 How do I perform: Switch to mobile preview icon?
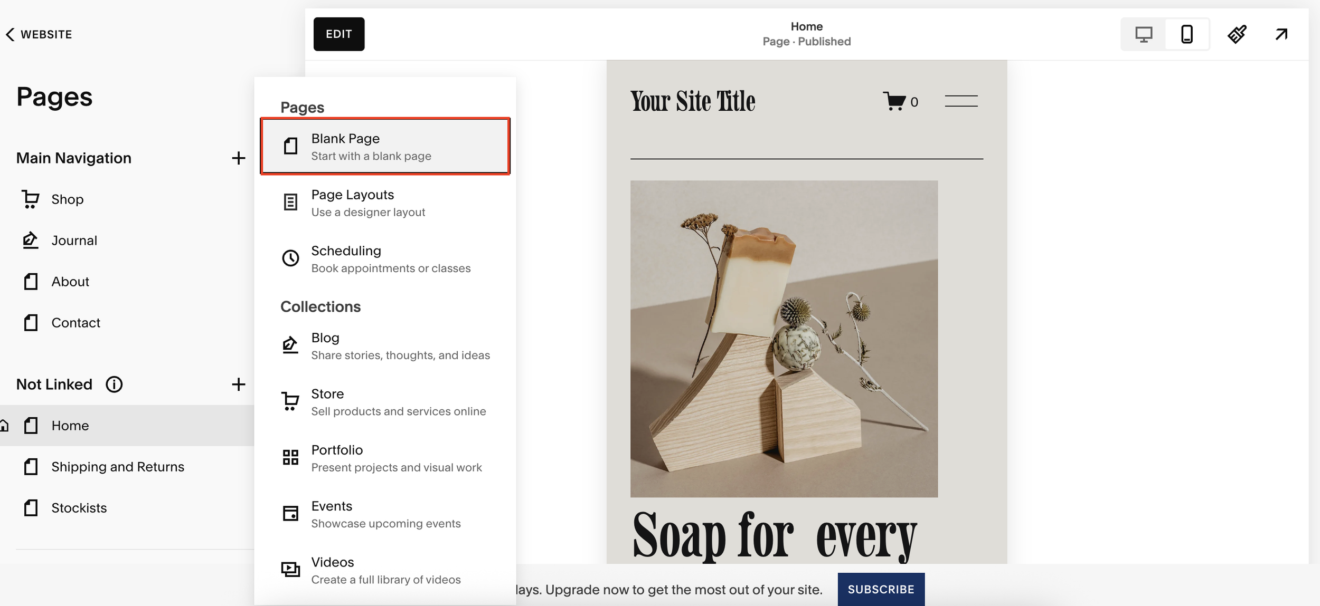pos(1187,34)
